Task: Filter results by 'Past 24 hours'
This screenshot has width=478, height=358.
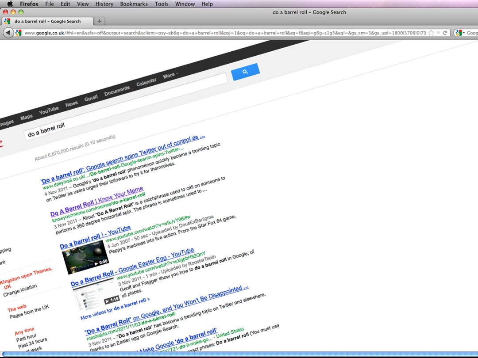Action: 33,343
